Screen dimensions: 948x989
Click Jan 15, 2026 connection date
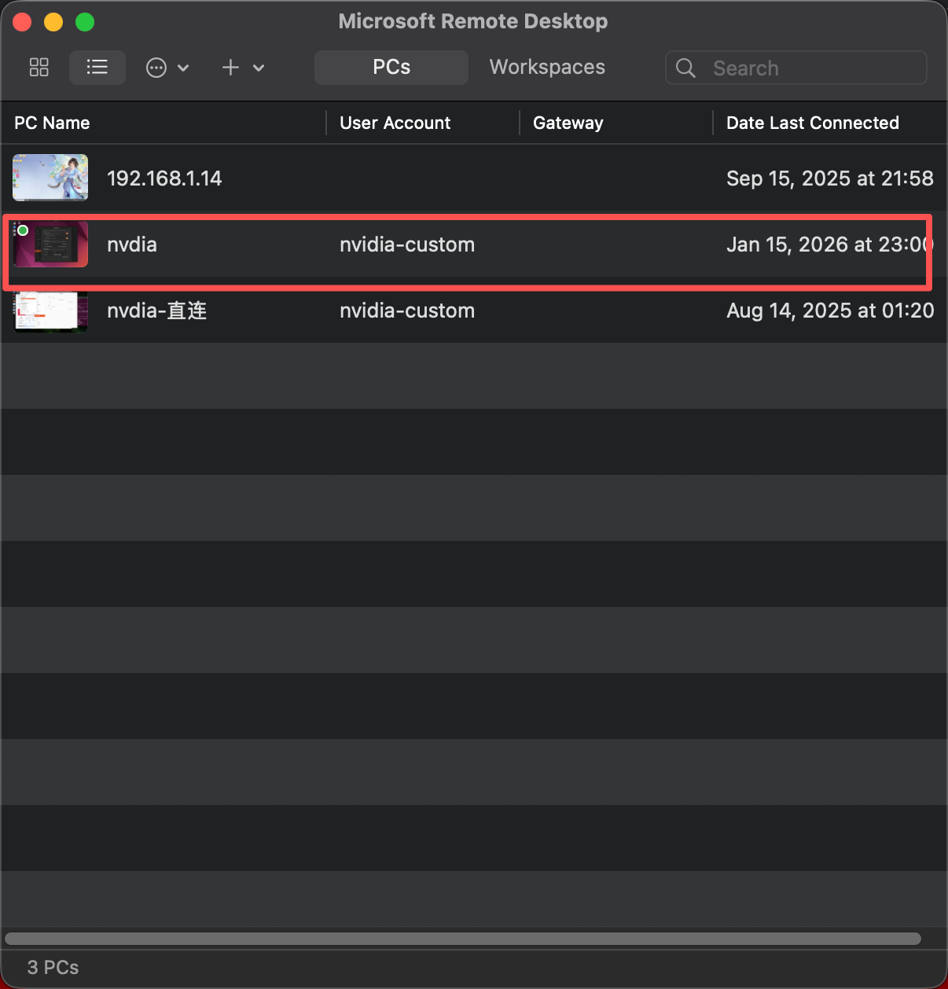829,244
